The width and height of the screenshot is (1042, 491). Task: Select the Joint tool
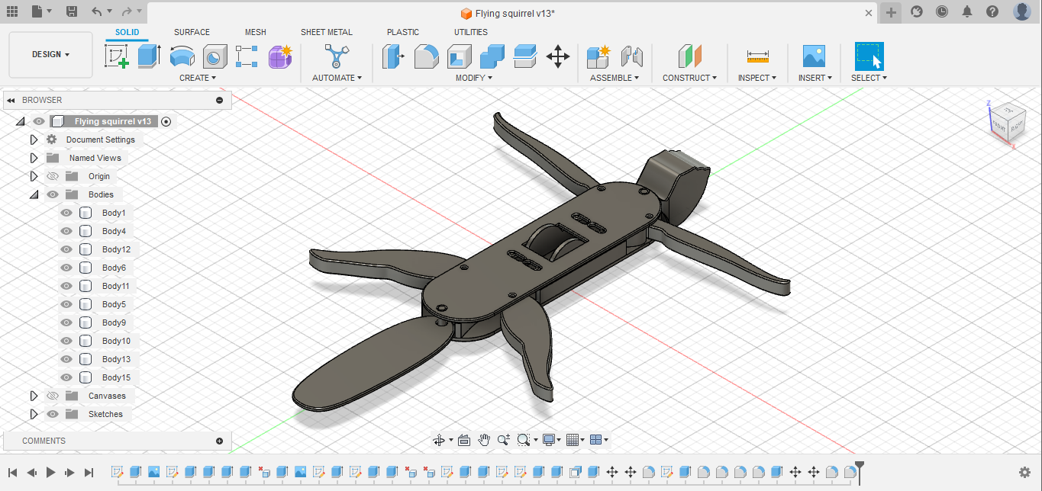coord(631,56)
